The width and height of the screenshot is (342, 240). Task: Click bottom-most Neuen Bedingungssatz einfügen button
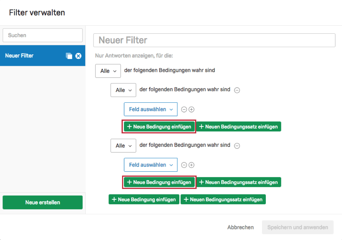[x=223, y=199]
